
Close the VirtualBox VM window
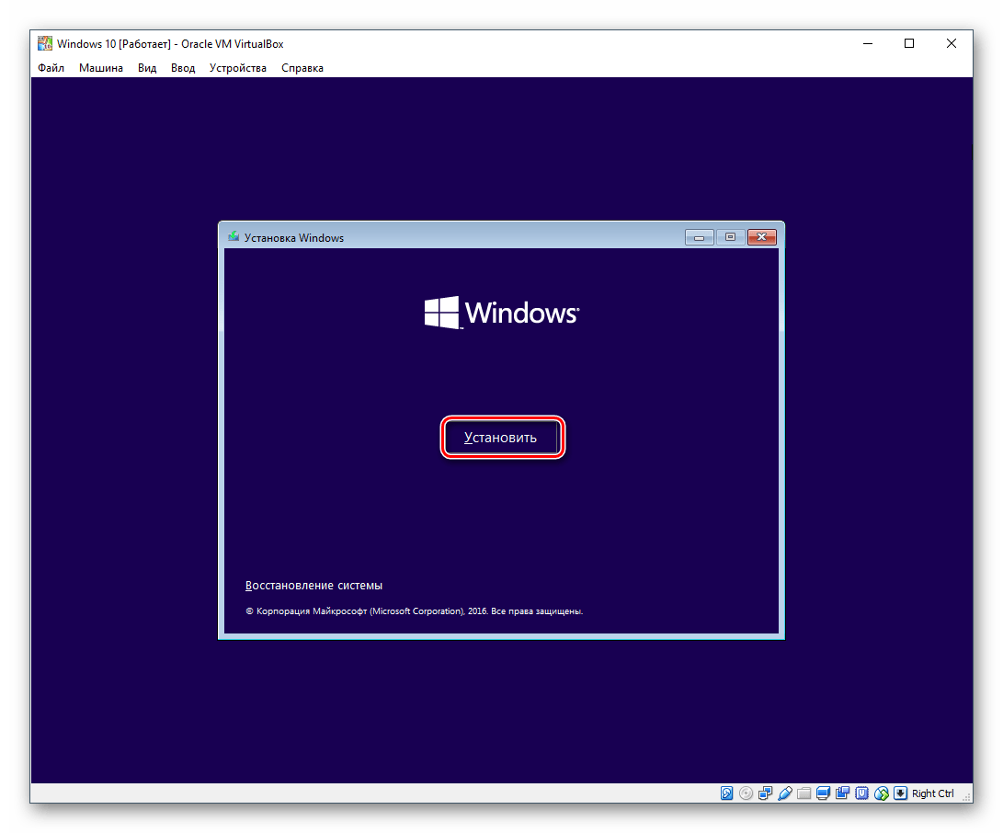tap(952, 43)
